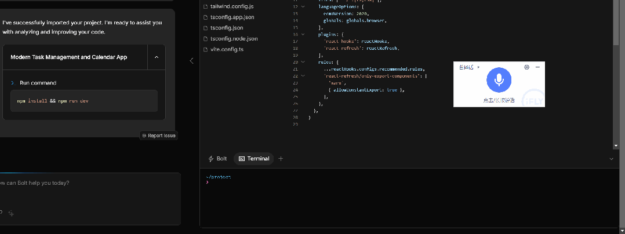Open tsconfig.app.json file

click(x=232, y=17)
